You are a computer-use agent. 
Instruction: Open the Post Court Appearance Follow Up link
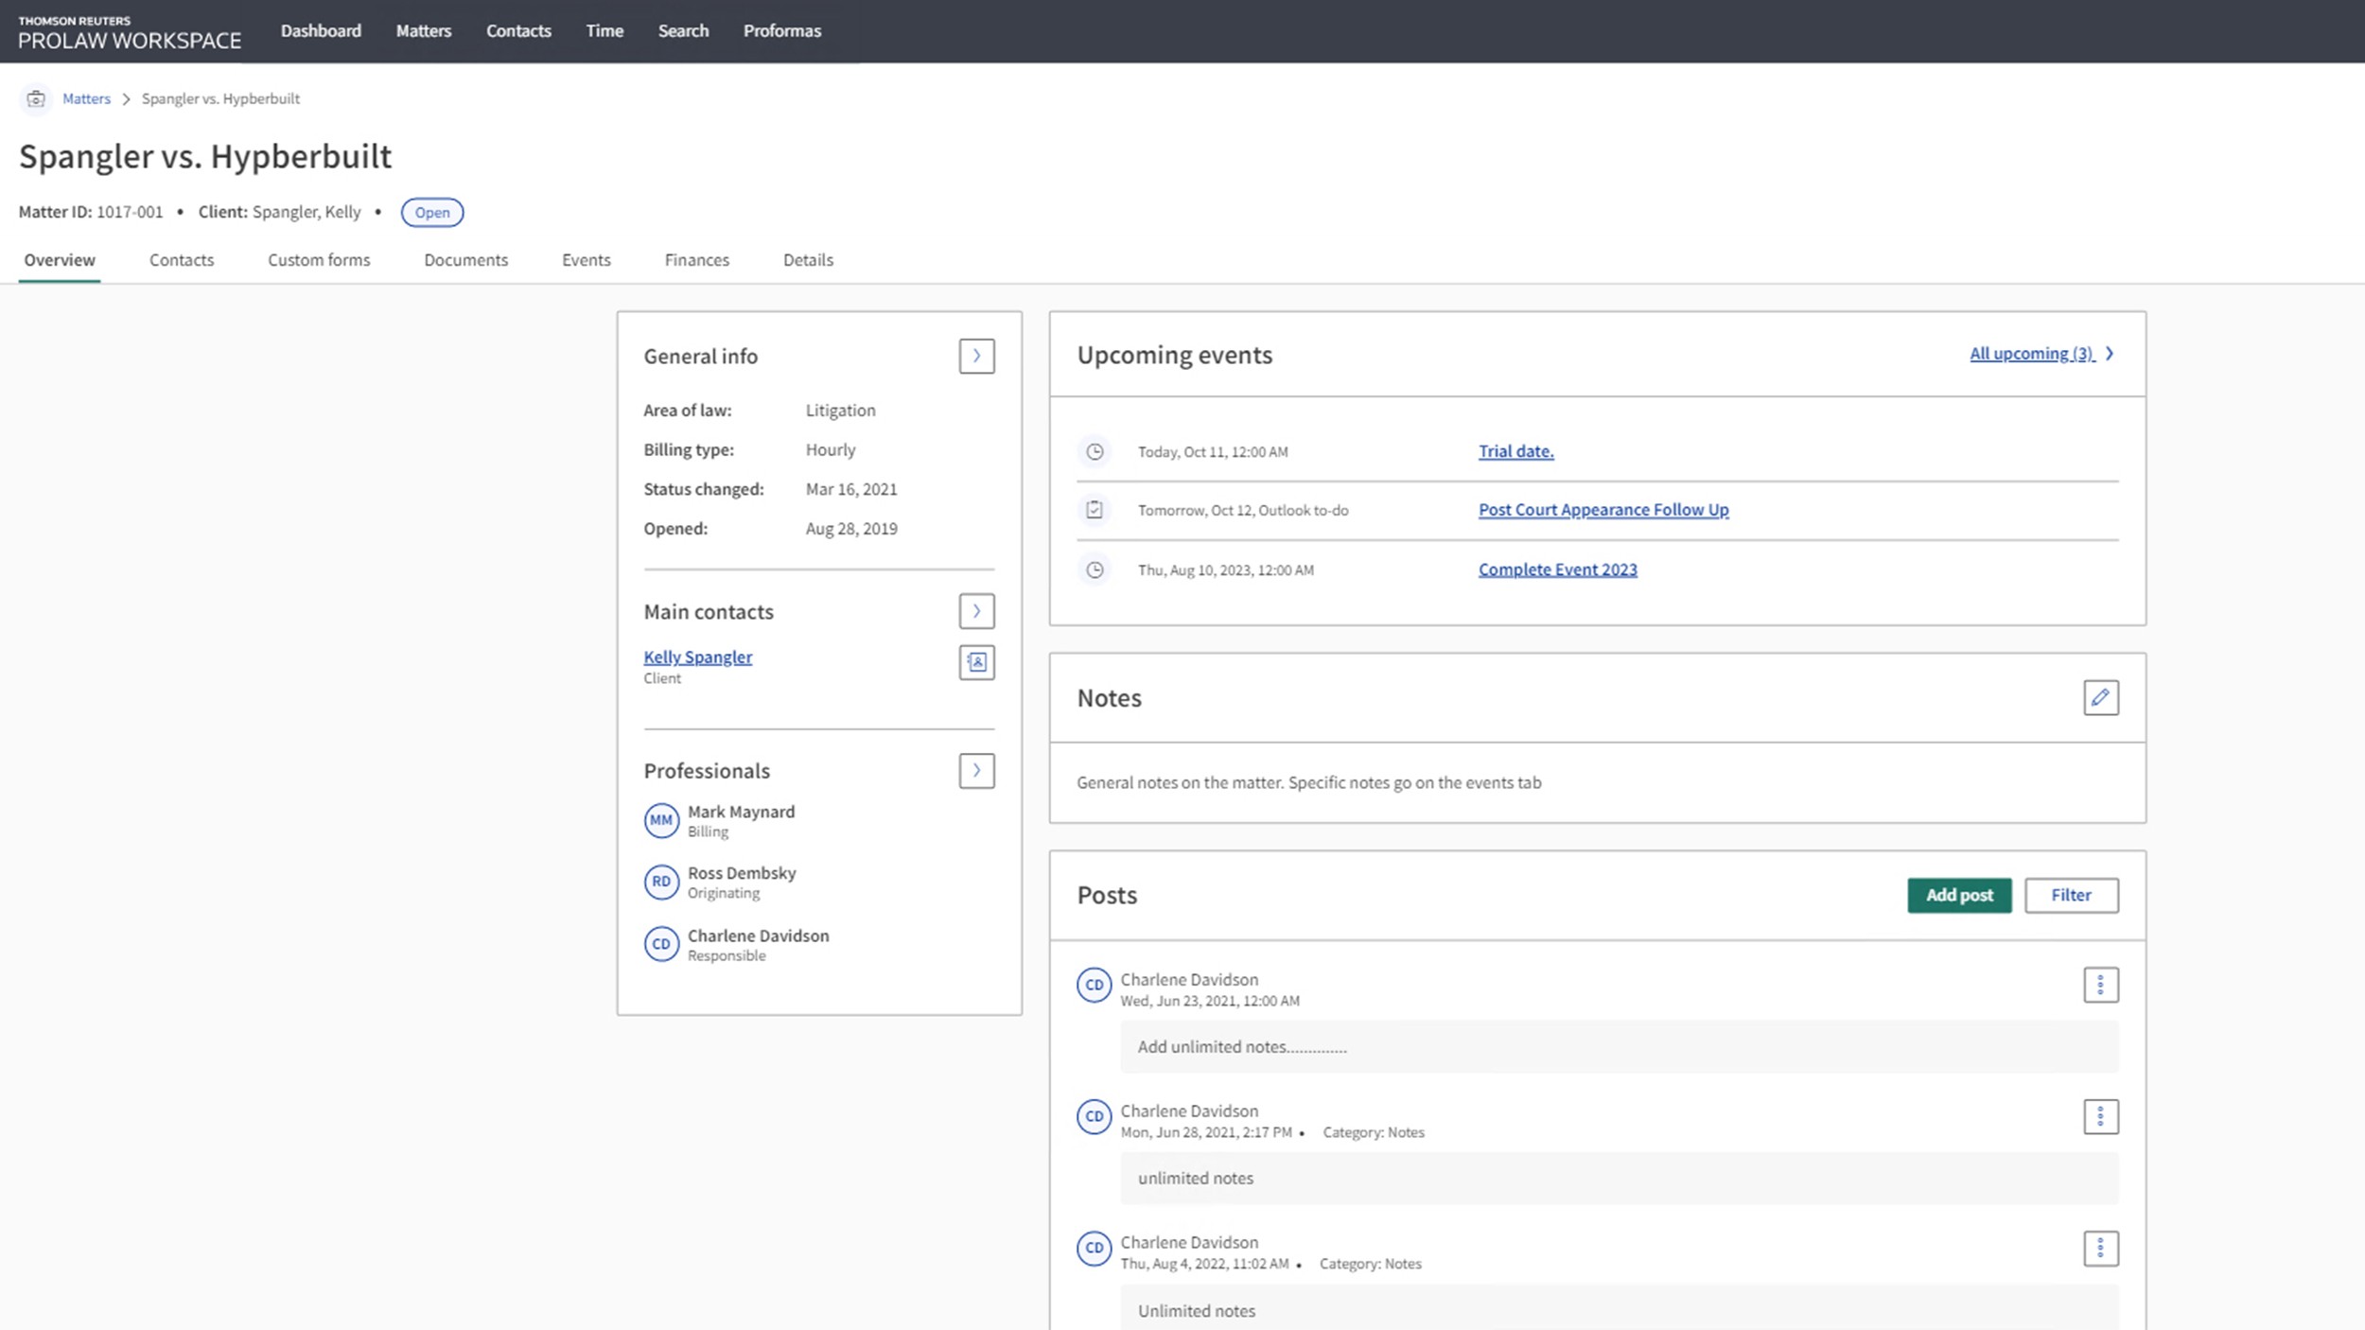pyautogui.click(x=1603, y=510)
